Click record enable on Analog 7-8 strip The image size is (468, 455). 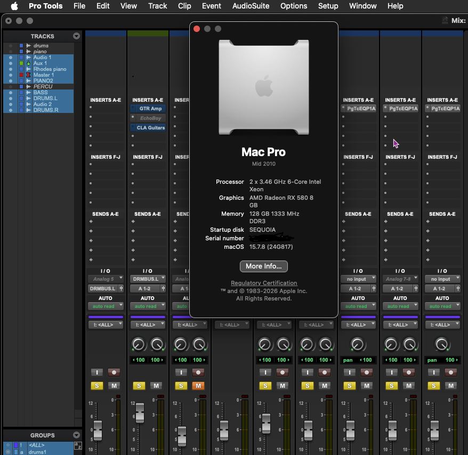tap(409, 372)
